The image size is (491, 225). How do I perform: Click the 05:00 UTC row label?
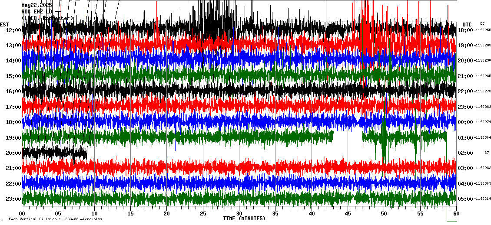click(465, 199)
